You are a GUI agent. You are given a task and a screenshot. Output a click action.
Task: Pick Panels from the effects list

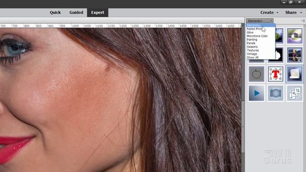(261, 43)
